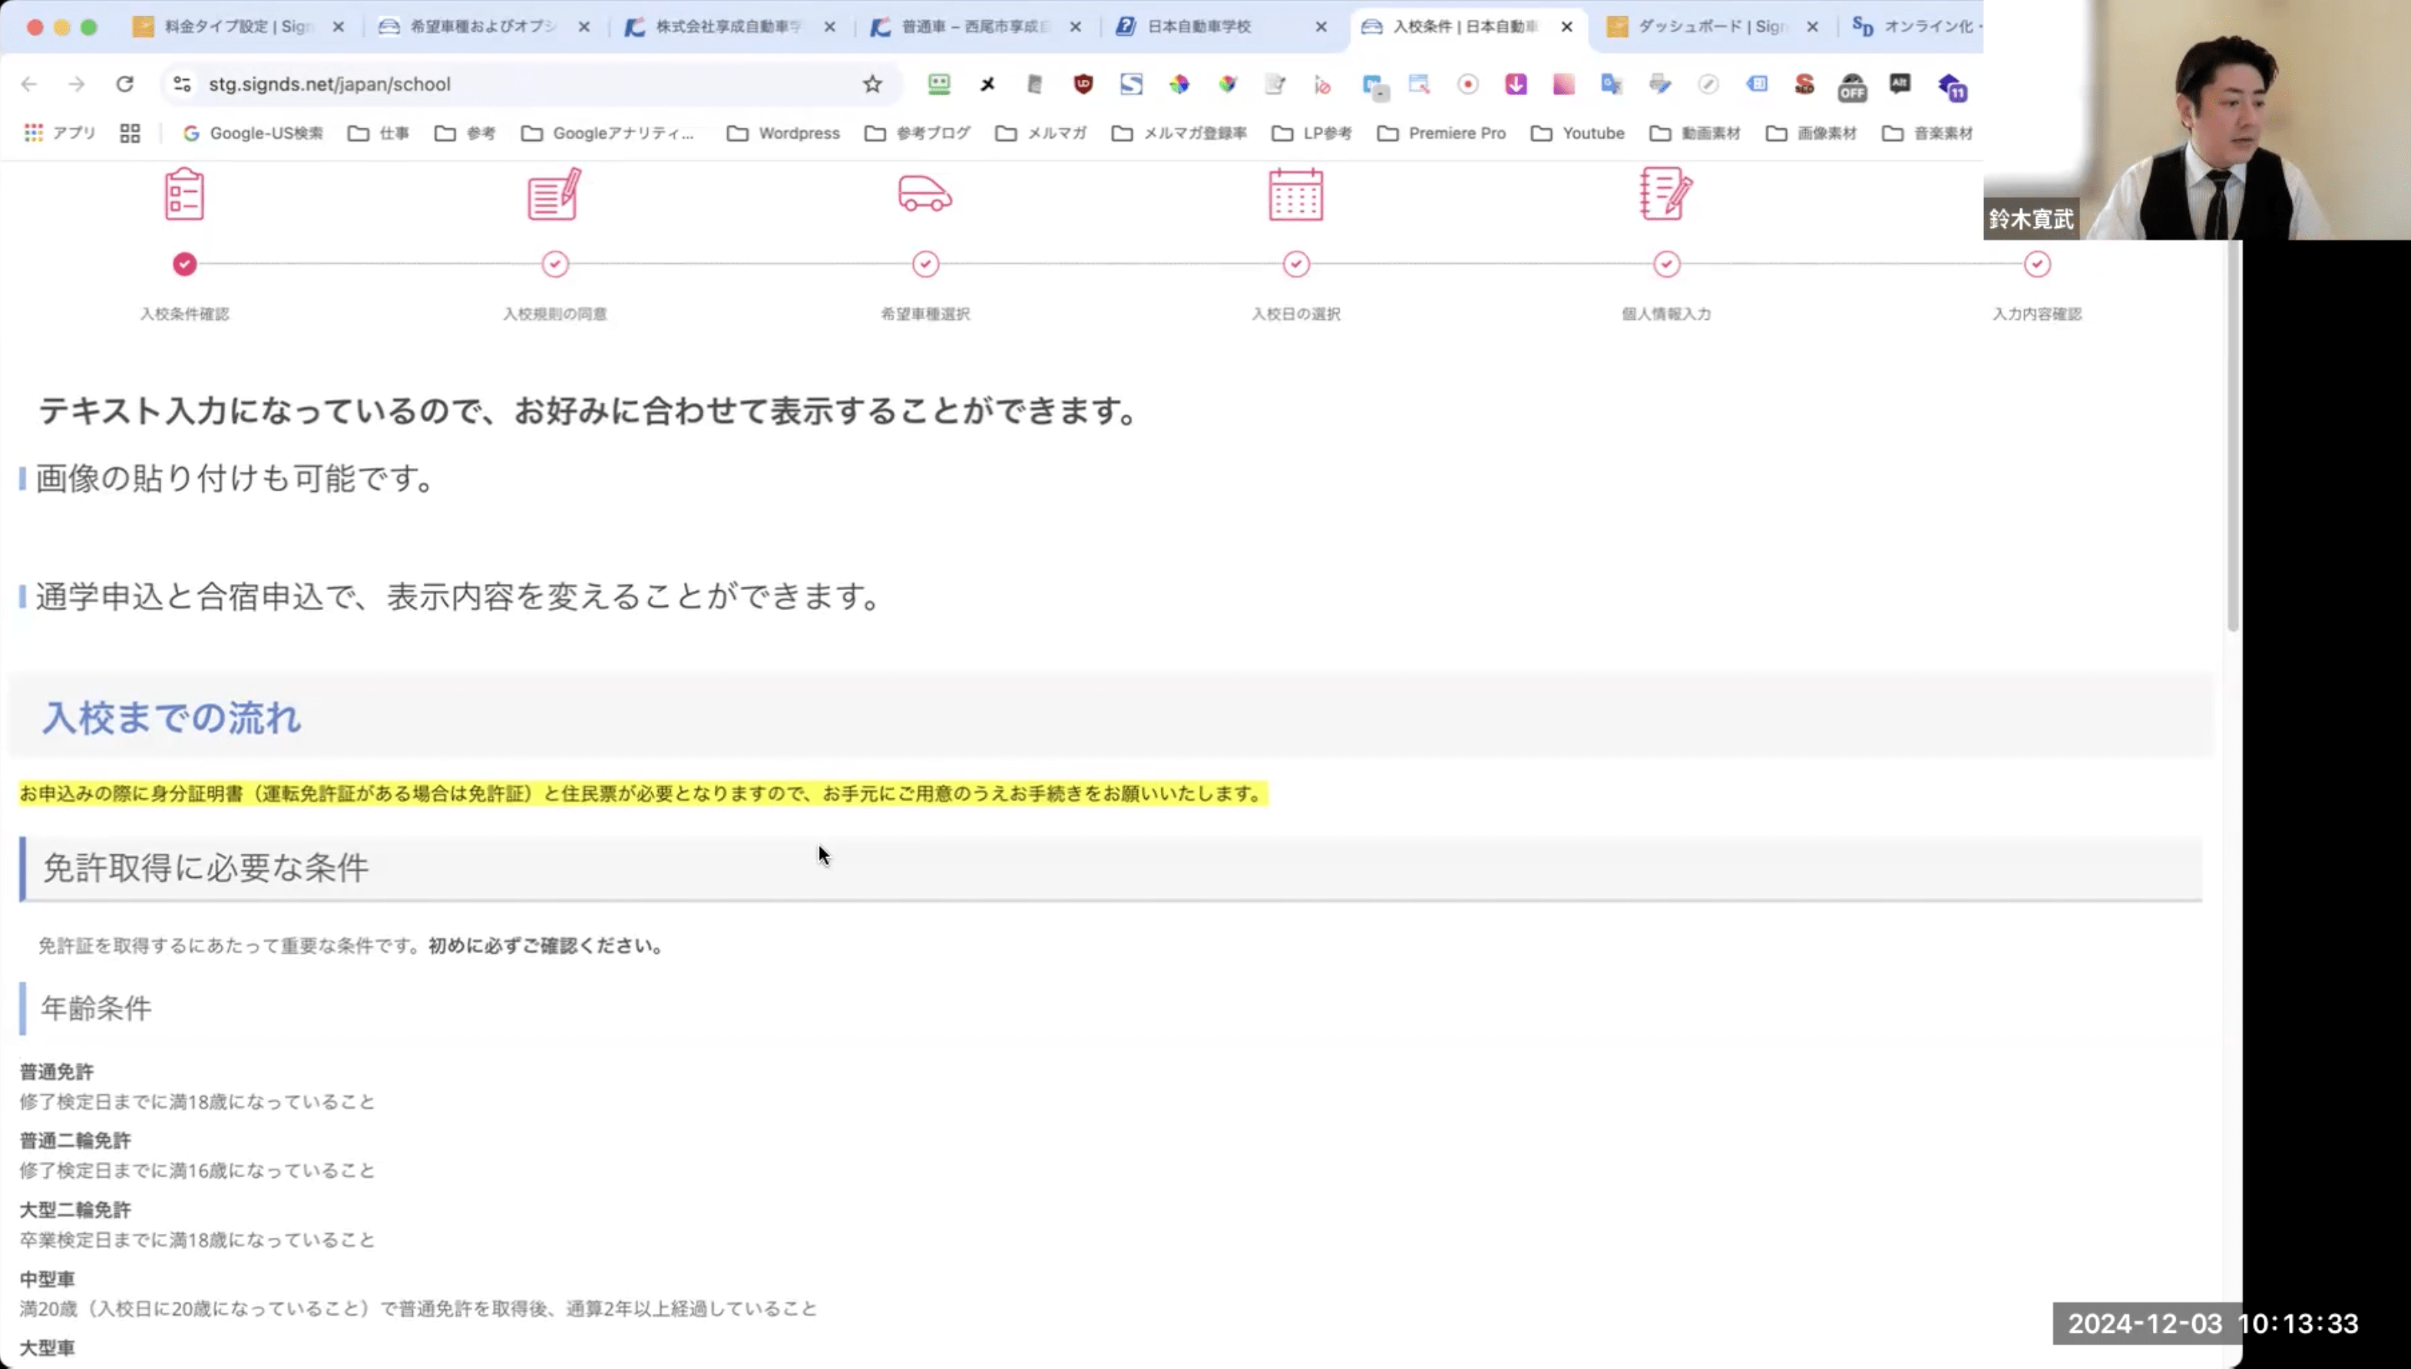Click the 免許取得に必要な条件 heading
The image size is (2411, 1369).
click(x=206, y=867)
